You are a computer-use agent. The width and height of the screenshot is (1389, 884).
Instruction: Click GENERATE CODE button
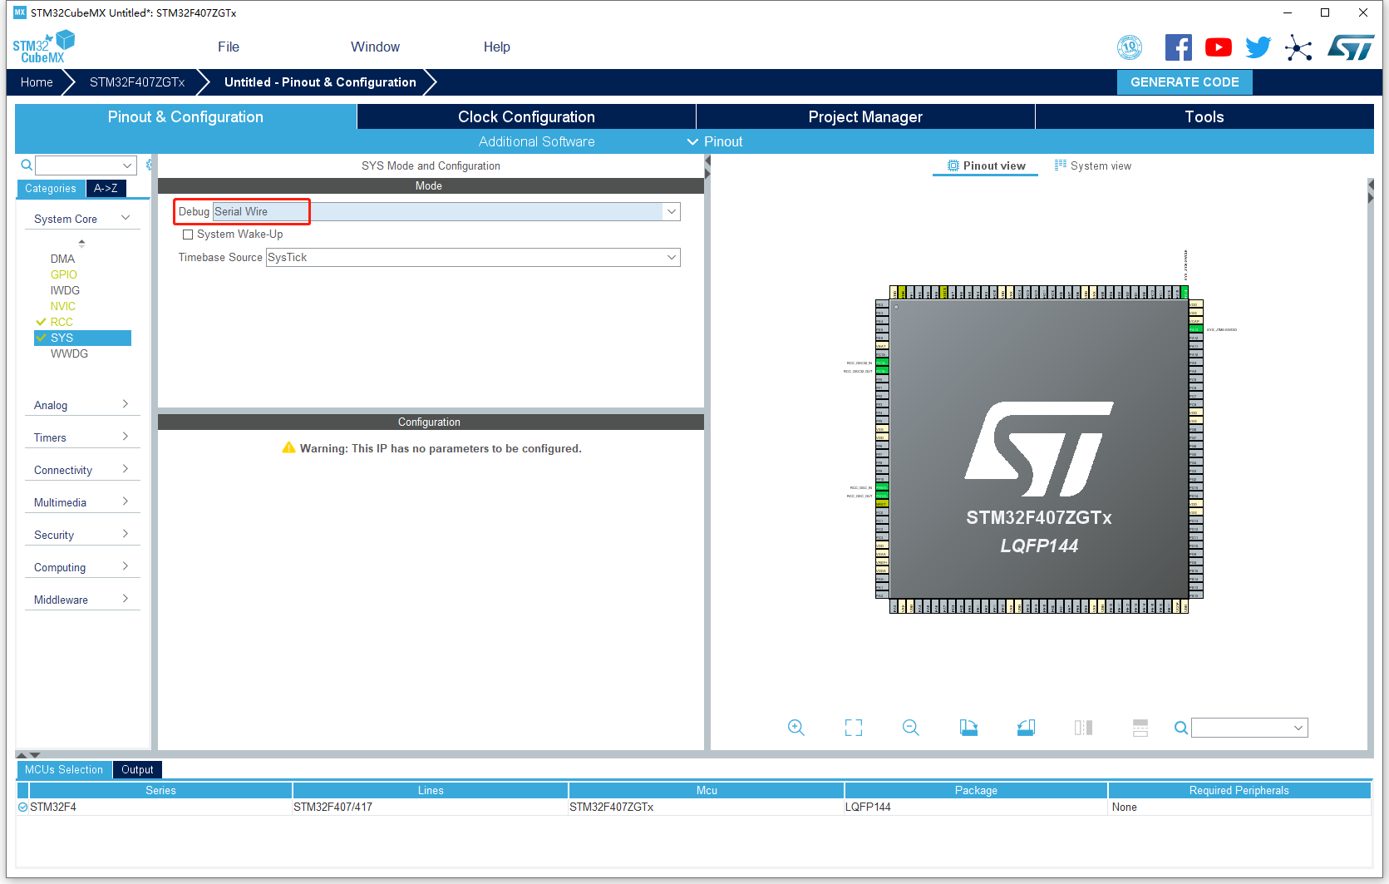point(1185,82)
